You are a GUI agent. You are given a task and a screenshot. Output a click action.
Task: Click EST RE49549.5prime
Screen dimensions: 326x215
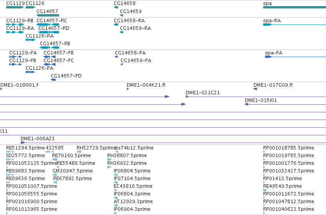click(x=265, y=190)
